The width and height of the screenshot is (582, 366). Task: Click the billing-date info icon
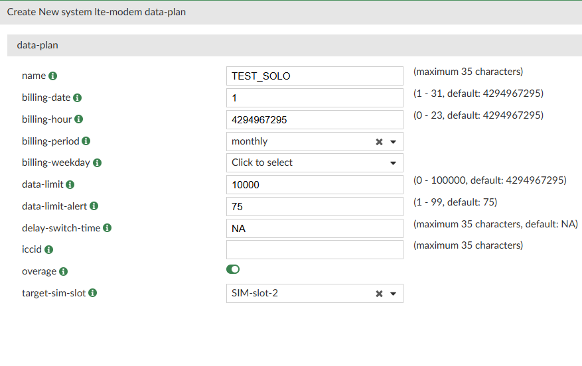[77, 98]
